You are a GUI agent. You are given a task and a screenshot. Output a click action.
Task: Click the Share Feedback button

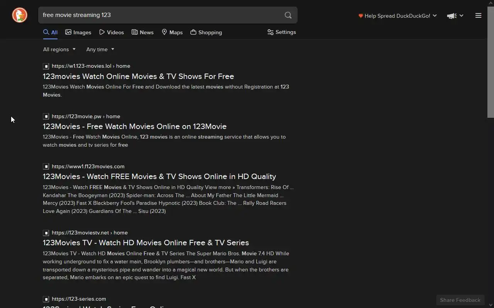tap(460, 300)
